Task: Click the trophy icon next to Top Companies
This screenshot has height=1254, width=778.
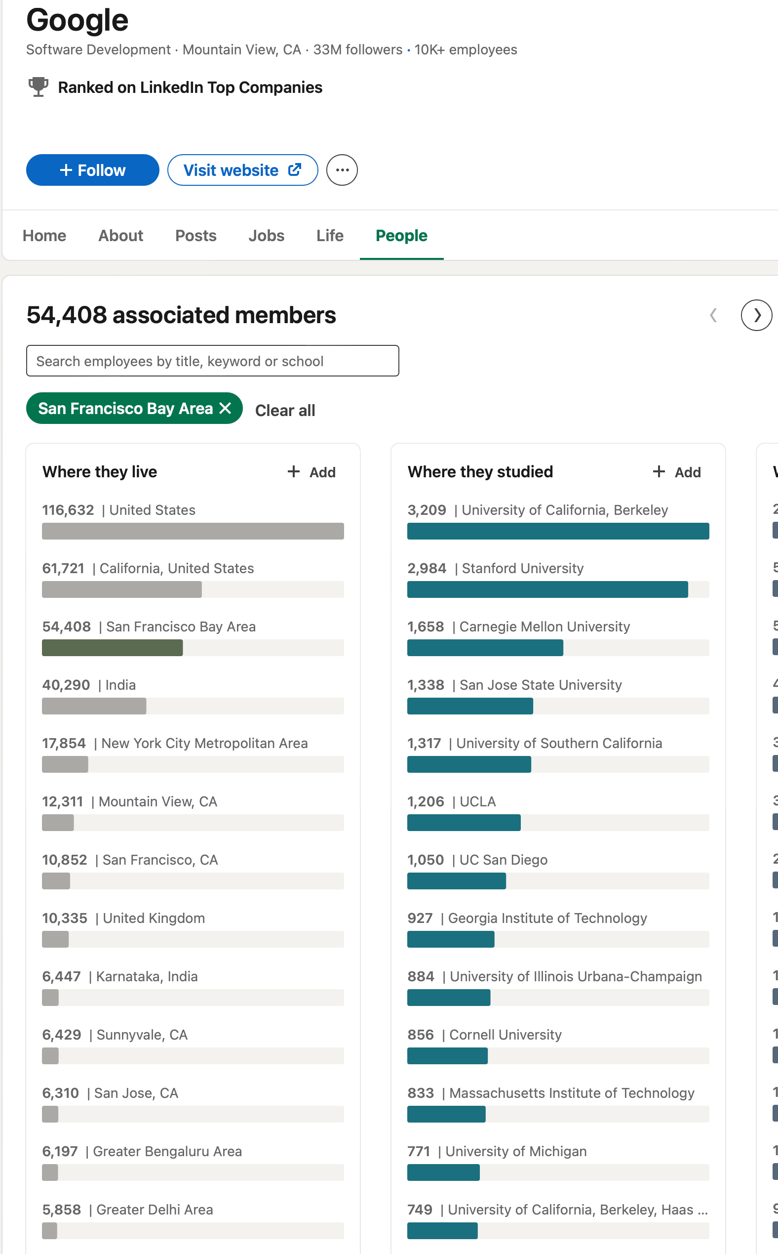Action: [x=38, y=87]
